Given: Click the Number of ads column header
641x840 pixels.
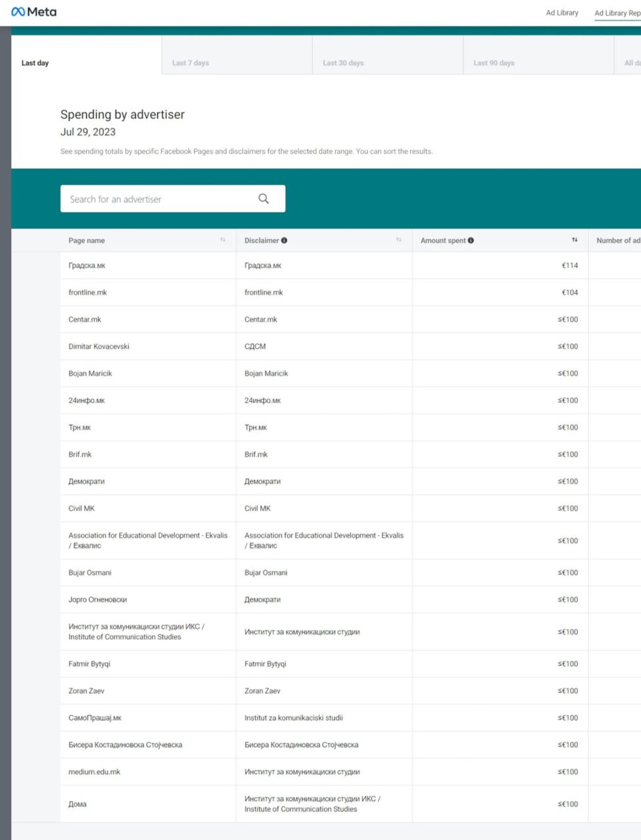Looking at the screenshot, I should coord(618,240).
